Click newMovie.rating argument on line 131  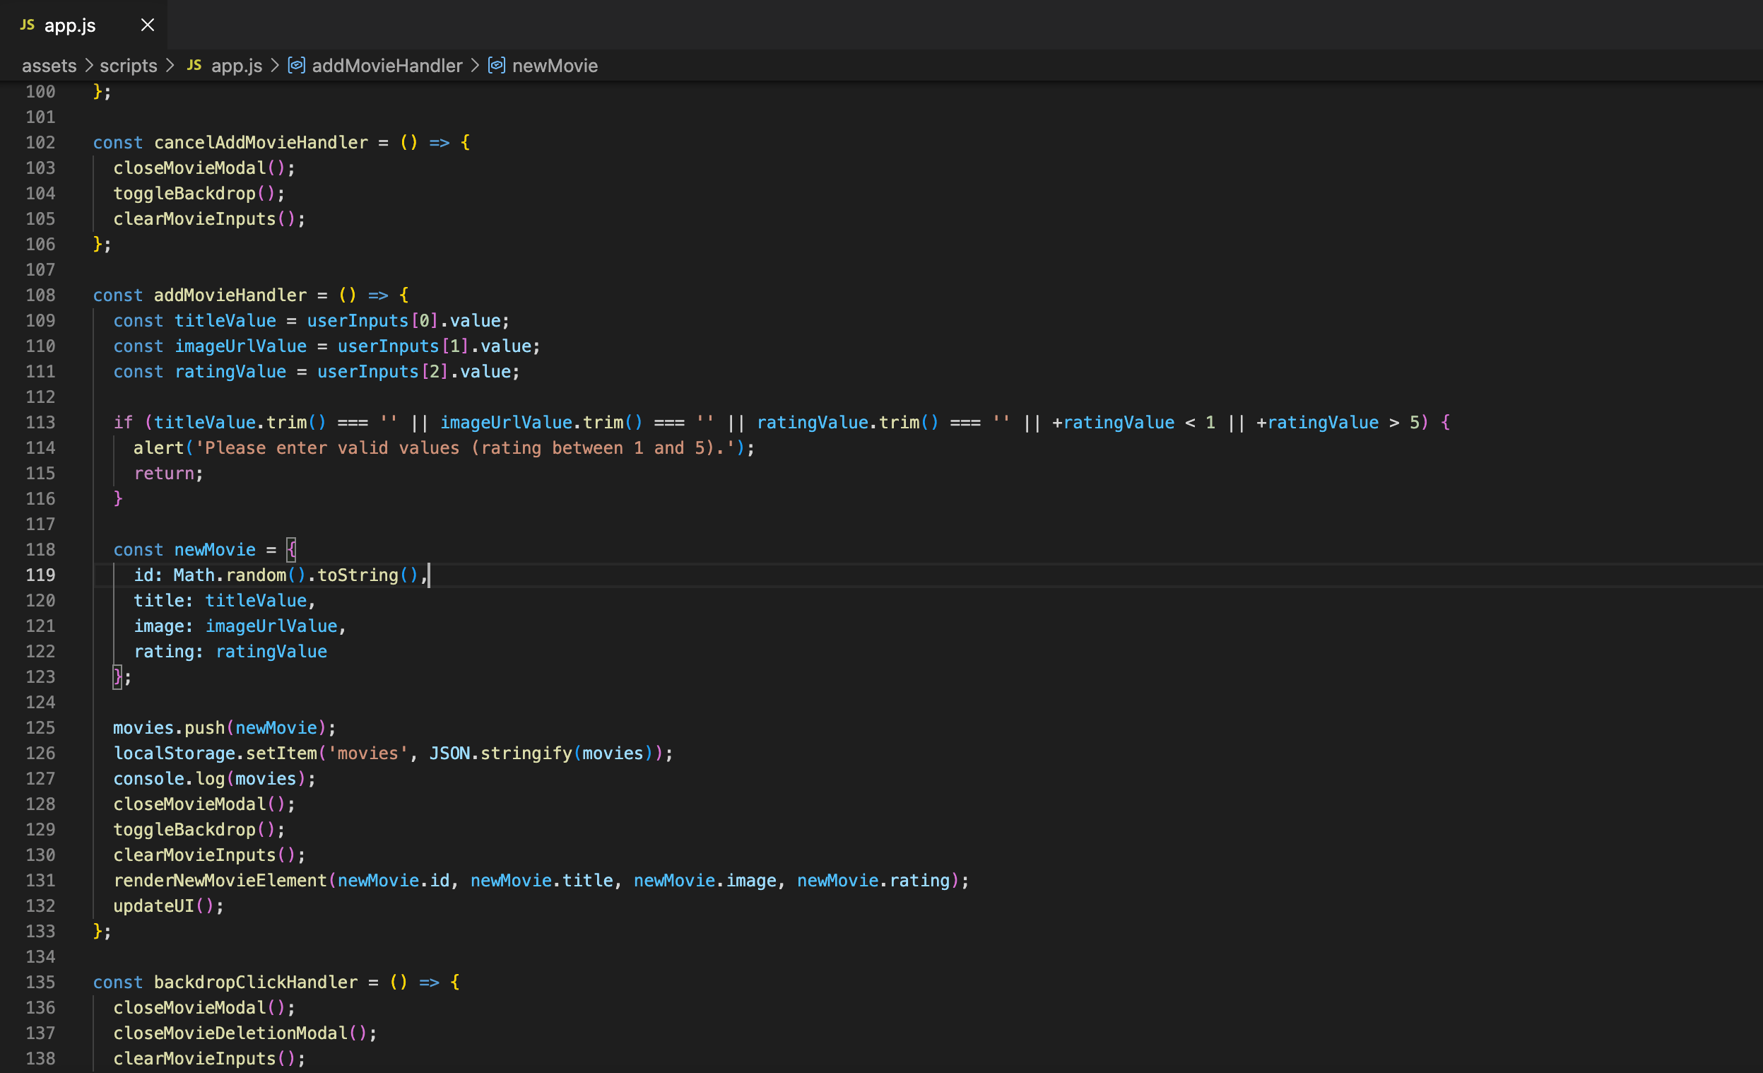tap(873, 881)
